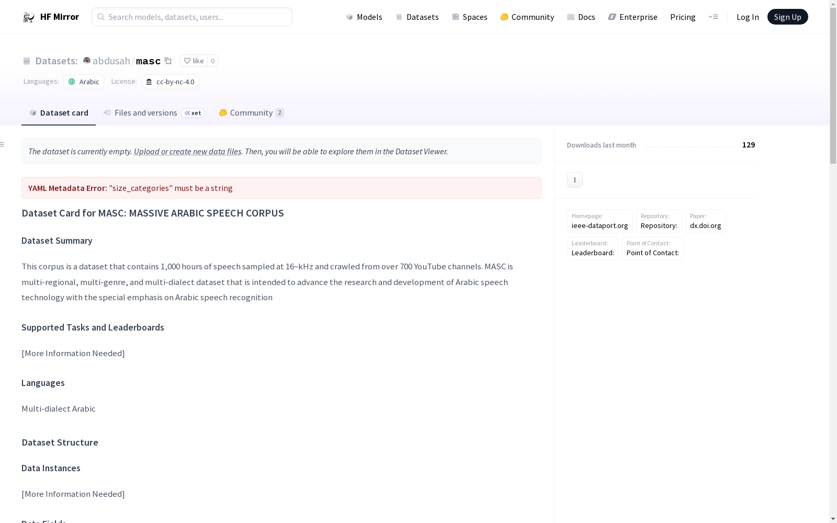Click the abdusah user avatar
The height and width of the screenshot is (523, 837).
click(87, 61)
